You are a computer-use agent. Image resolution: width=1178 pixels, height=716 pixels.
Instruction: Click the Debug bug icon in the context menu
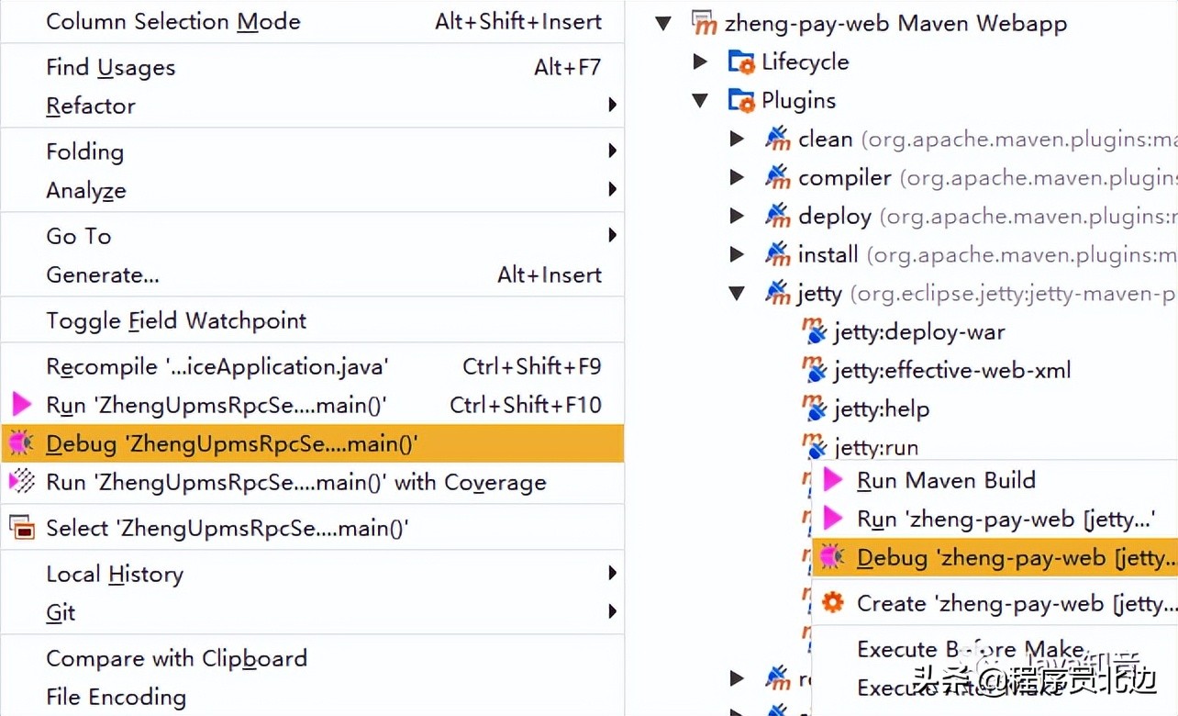click(x=21, y=443)
